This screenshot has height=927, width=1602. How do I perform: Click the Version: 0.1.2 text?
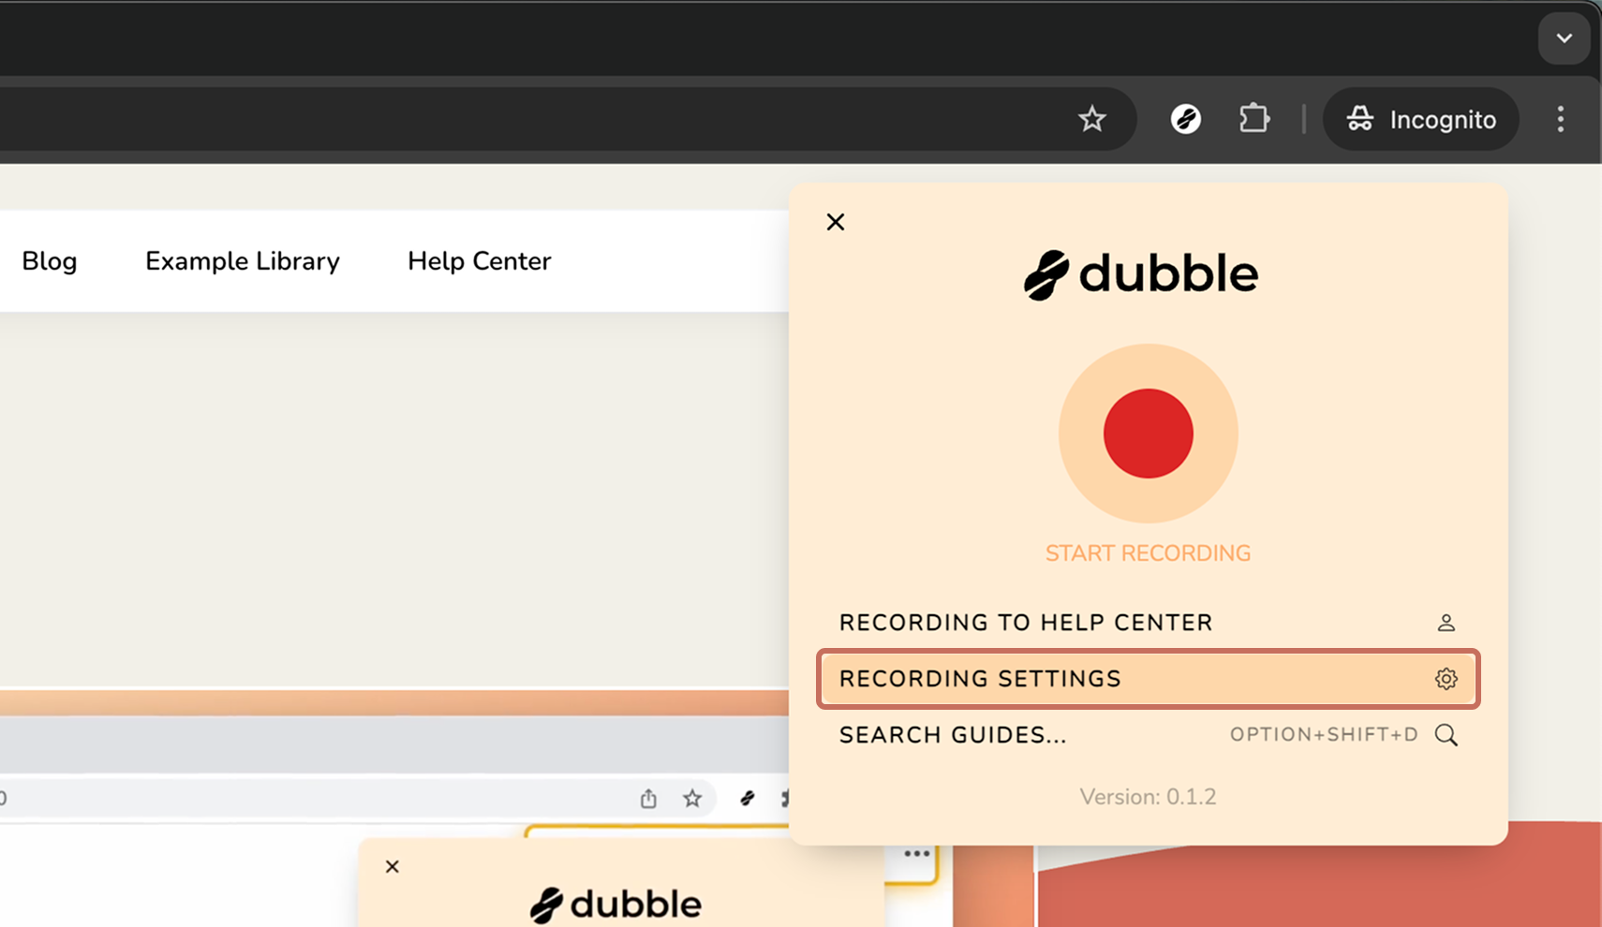(1148, 797)
